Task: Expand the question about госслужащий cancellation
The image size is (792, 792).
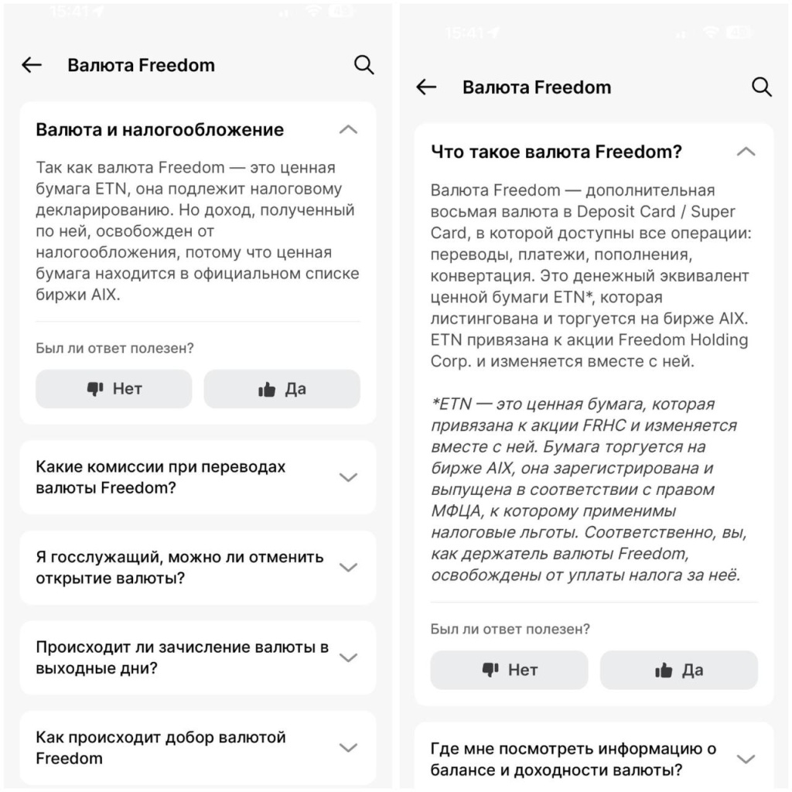Action: click(348, 567)
